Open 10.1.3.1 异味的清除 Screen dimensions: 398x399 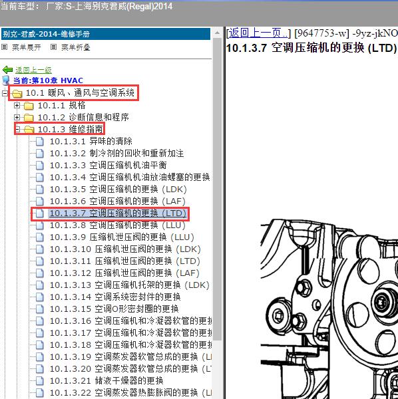(91, 141)
